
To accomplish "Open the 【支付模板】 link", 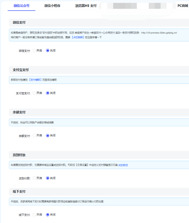I will click(36, 80).
